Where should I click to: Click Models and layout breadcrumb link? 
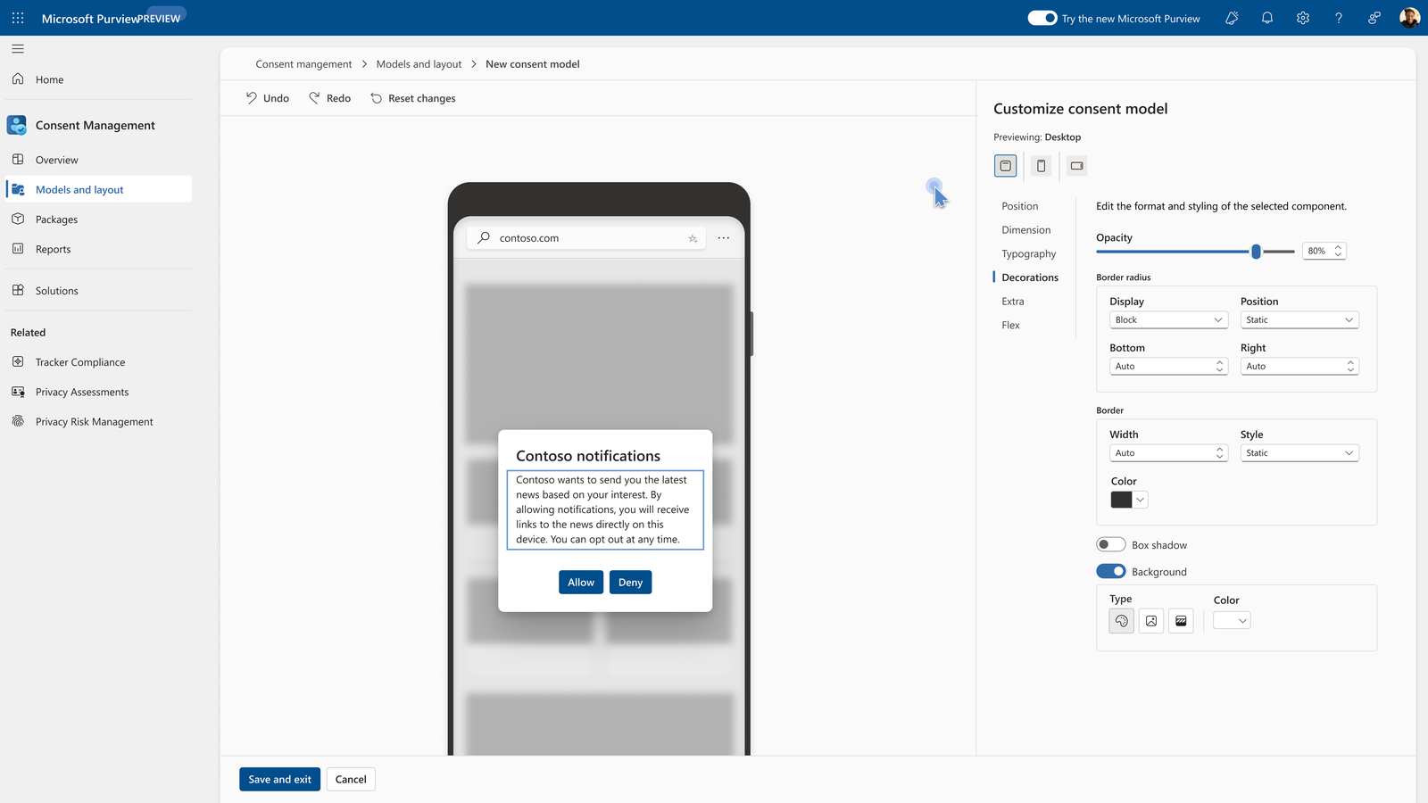(x=419, y=64)
